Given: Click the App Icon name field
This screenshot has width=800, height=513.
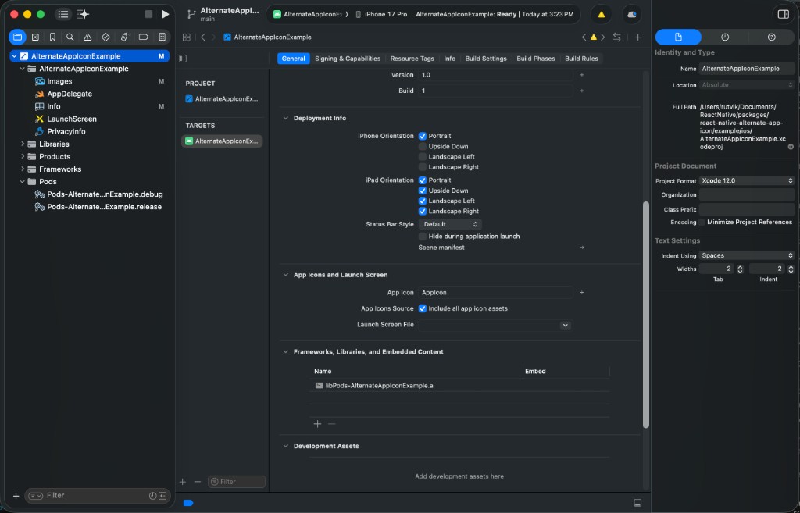Looking at the screenshot, I should (x=495, y=293).
